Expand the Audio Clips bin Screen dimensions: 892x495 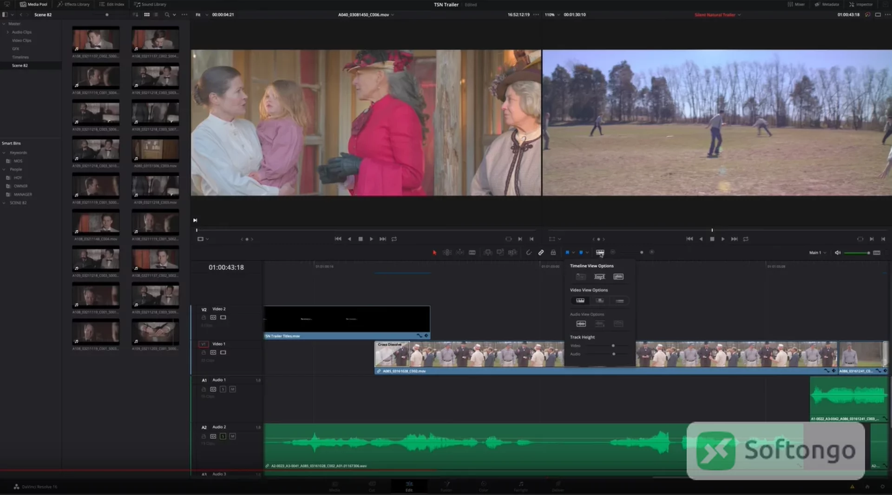[x=7, y=32]
